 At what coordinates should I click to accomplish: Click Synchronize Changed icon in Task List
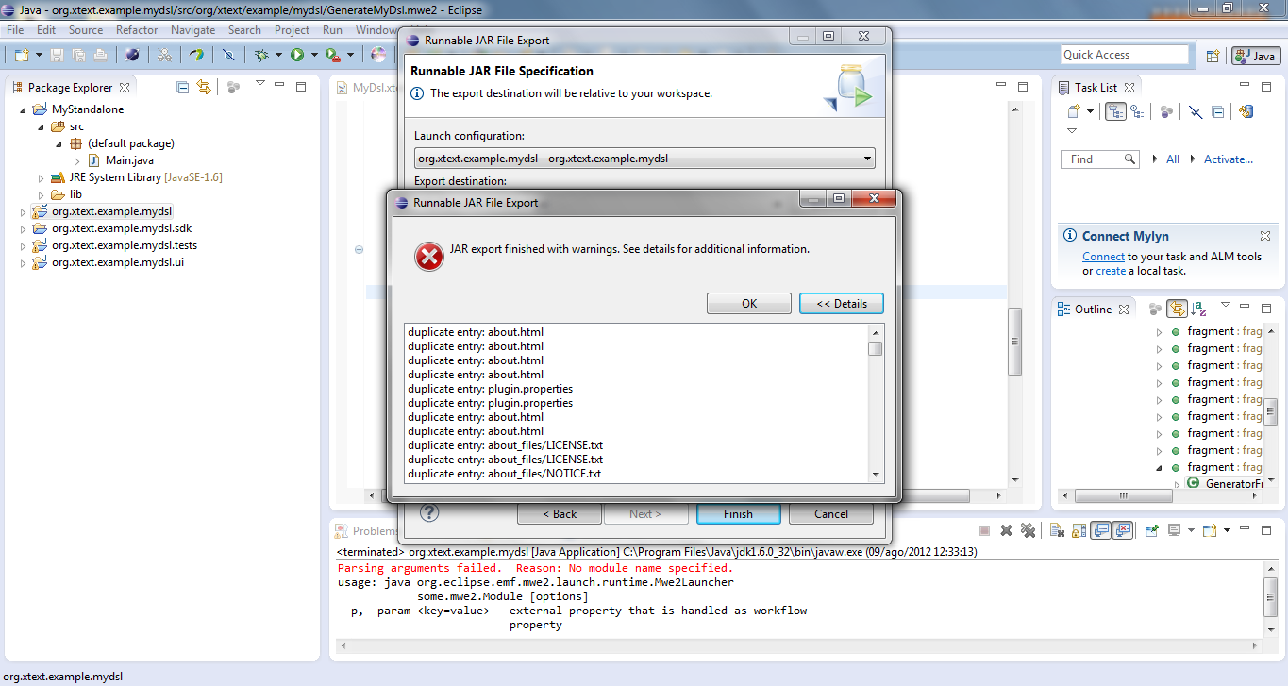coord(1246,111)
